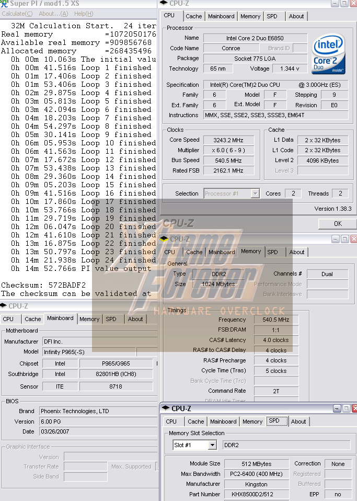This screenshot has width=357, height=501.
Task: Maximize the CPU-Z SPD window
Action: pos(346,408)
